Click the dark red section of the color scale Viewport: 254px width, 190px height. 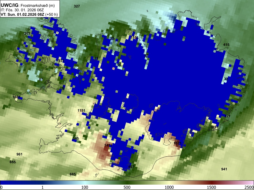(212, 183)
